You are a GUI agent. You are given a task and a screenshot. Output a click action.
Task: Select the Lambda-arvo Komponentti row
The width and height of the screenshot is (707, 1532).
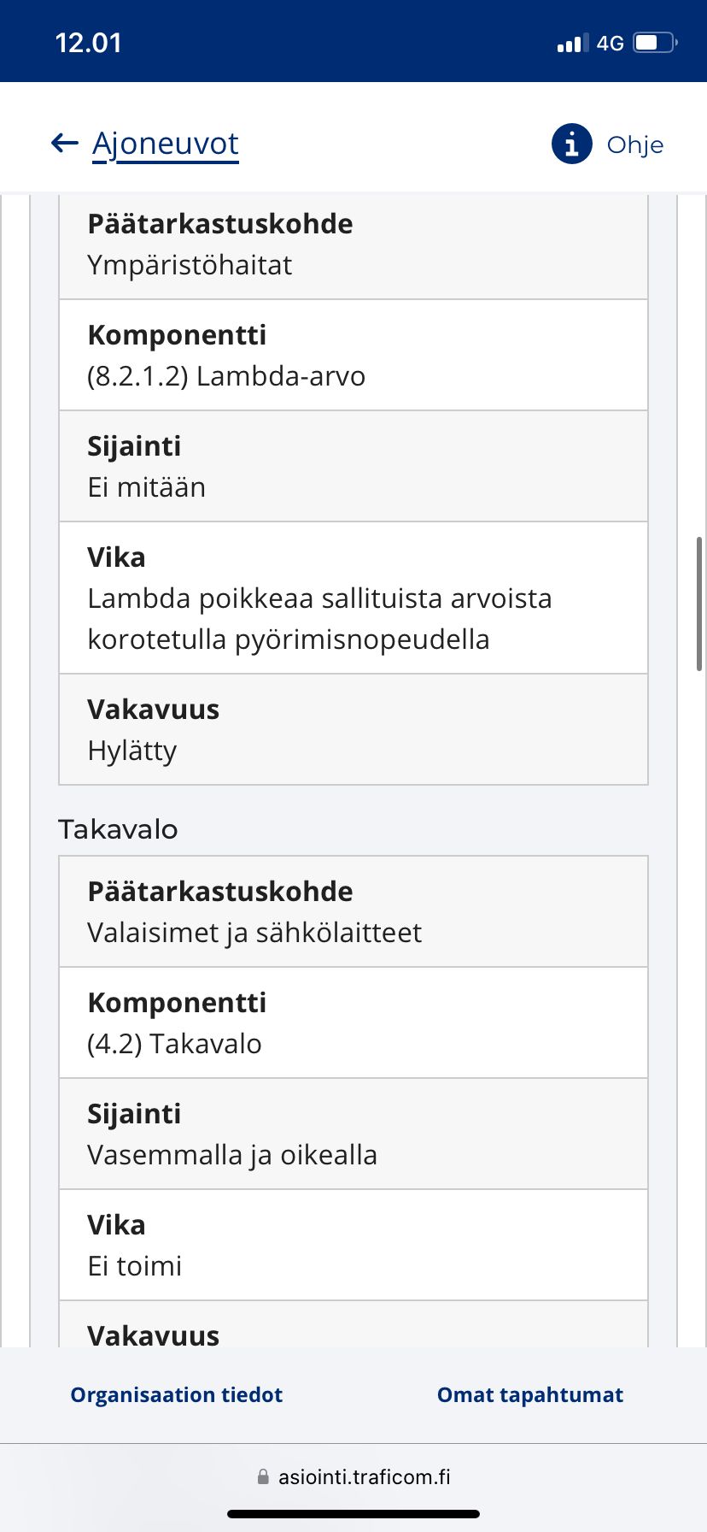[353, 355]
